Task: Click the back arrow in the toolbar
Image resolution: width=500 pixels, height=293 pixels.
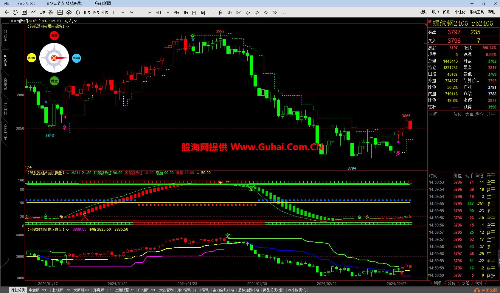Action: 7,13
